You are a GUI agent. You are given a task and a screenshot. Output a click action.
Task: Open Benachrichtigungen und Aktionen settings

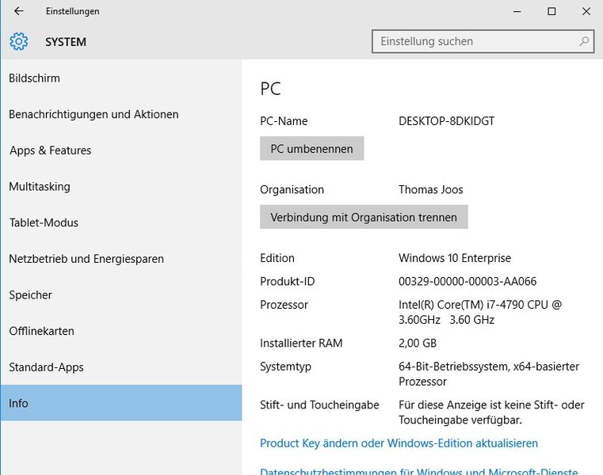click(x=94, y=114)
